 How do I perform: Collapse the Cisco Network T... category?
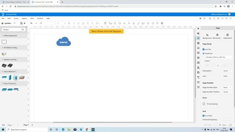click(x=3, y=71)
